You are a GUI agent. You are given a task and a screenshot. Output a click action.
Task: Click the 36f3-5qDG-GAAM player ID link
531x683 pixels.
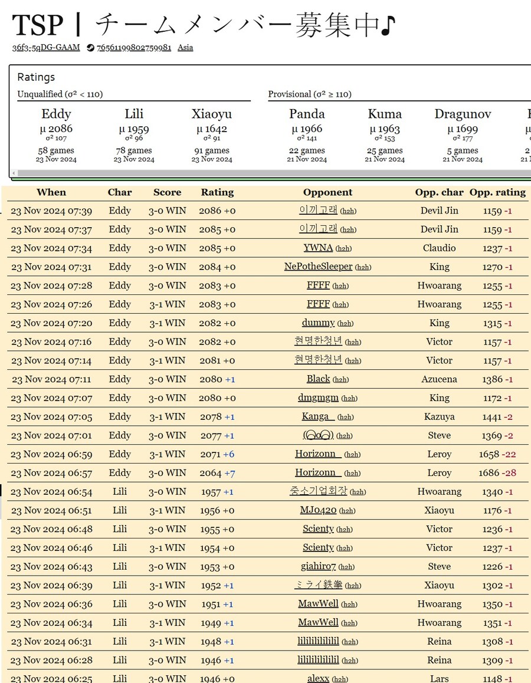[x=46, y=48]
